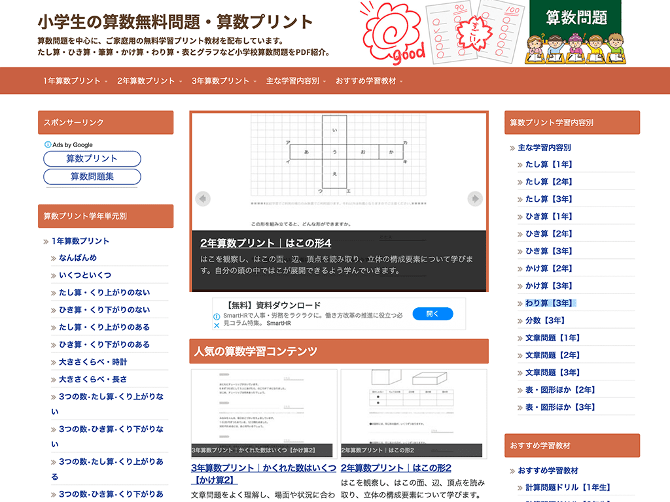
Task: Open たし算・くり上がりのある link
Action: (104, 327)
